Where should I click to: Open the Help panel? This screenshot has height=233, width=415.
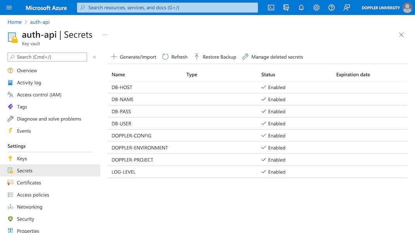pos(331,7)
